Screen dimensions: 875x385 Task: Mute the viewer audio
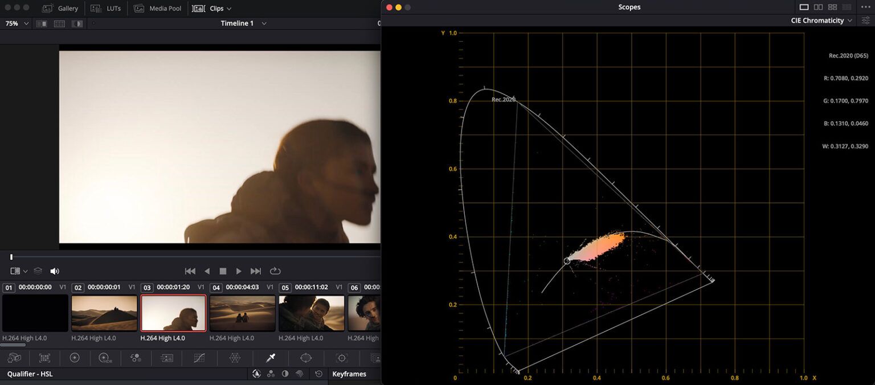(x=55, y=271)
